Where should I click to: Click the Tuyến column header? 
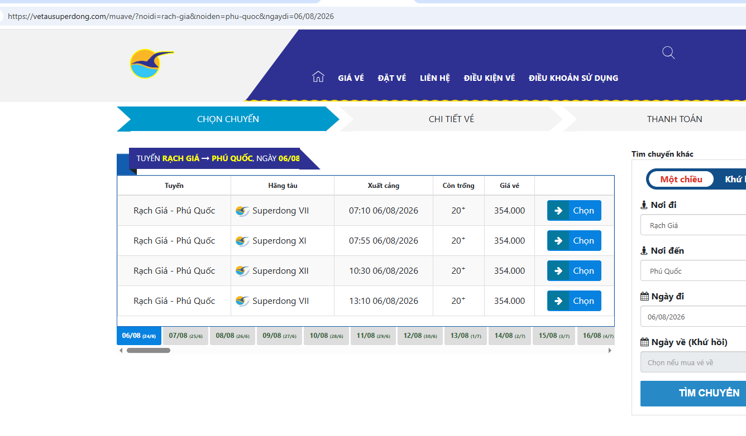174,186
